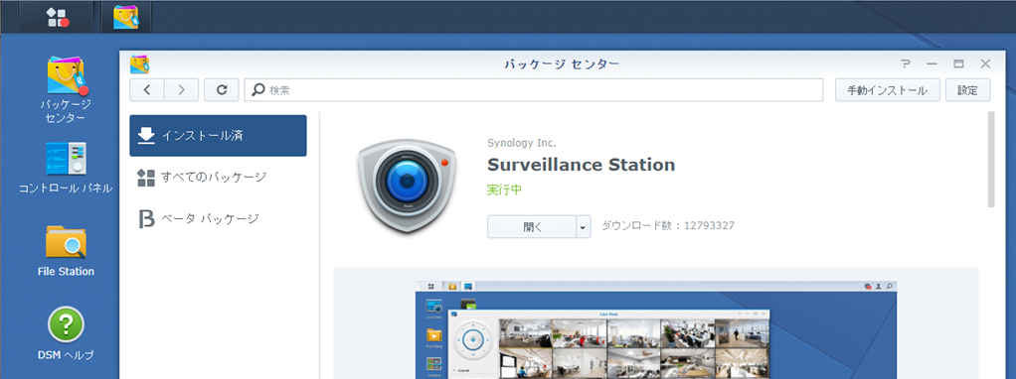This screenshot has width=1016, height=379.
Task: Maximize the Package Center window
Action: coord(959,64)
